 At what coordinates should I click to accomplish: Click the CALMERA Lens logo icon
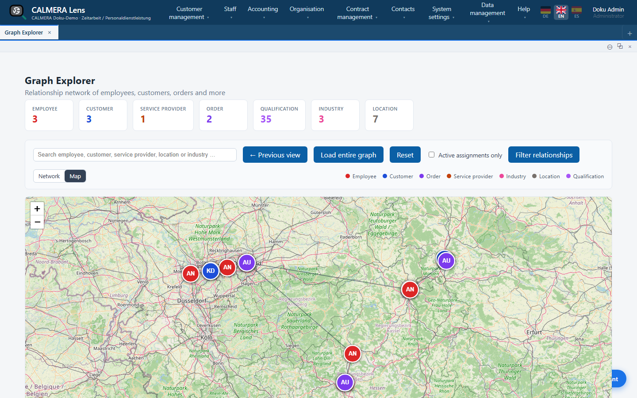coord(17,11)
